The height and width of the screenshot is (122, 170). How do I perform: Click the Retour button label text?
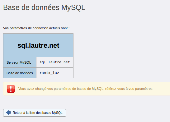click(37, 113)
